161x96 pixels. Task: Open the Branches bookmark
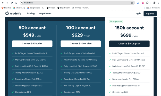tap(6, 8)
